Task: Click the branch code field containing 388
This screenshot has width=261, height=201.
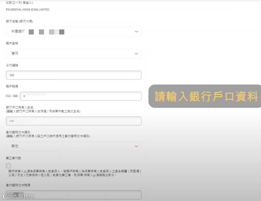Action: [73, 75]
